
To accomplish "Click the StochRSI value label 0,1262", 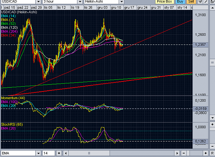I will [200, 141].
